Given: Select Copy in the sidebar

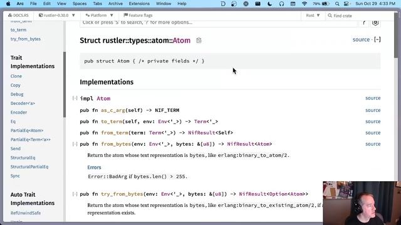Looking at the screenshot, I should [15, 85].
